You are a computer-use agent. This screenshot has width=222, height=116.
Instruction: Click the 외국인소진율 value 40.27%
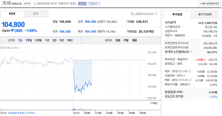pyautogui.click(x=212, y=52)
